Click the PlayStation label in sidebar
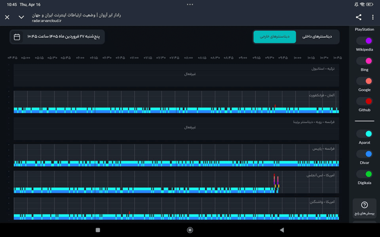The height and width of the screenshot is (237, 380). pos(364,30)
